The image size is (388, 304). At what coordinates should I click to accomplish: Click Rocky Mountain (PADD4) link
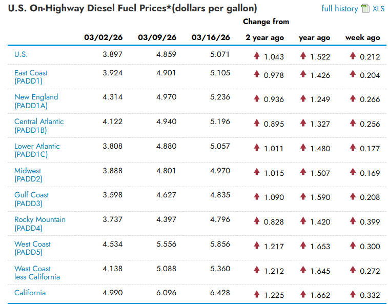40,224
